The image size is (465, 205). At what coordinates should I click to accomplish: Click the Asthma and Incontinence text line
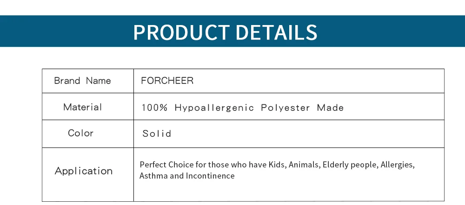[187, 176]
